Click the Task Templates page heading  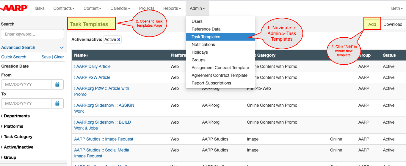89,24
